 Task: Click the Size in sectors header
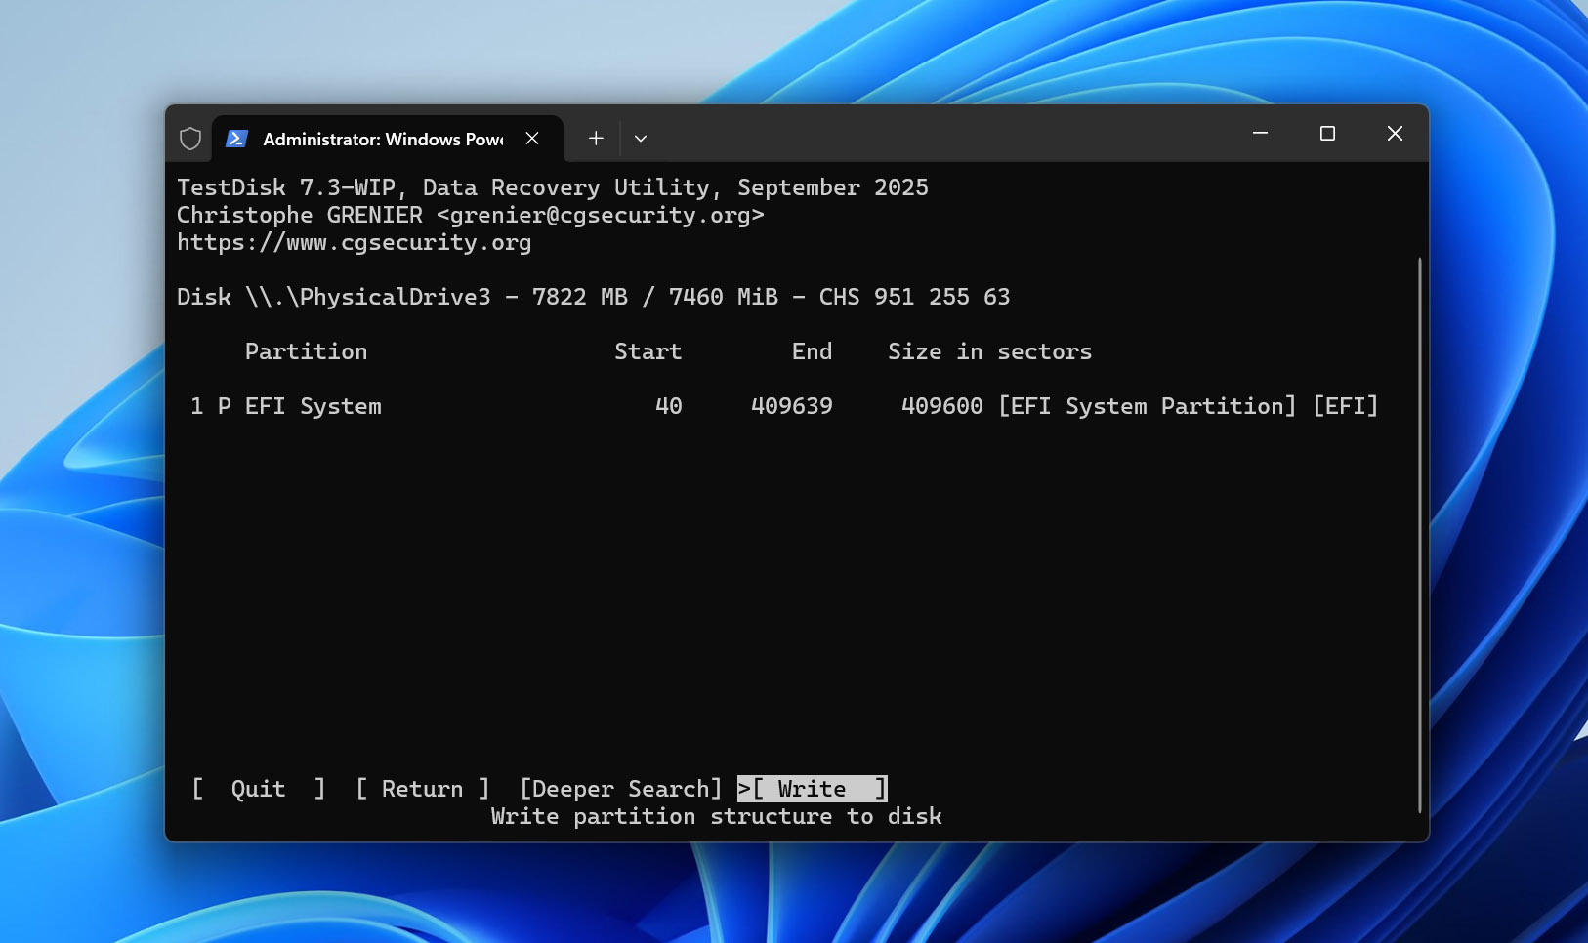990,351
